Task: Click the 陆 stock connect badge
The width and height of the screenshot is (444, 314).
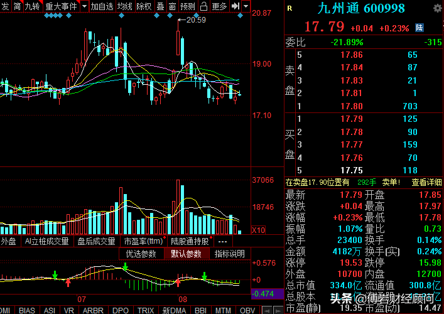Action: [x=420, y=28]
